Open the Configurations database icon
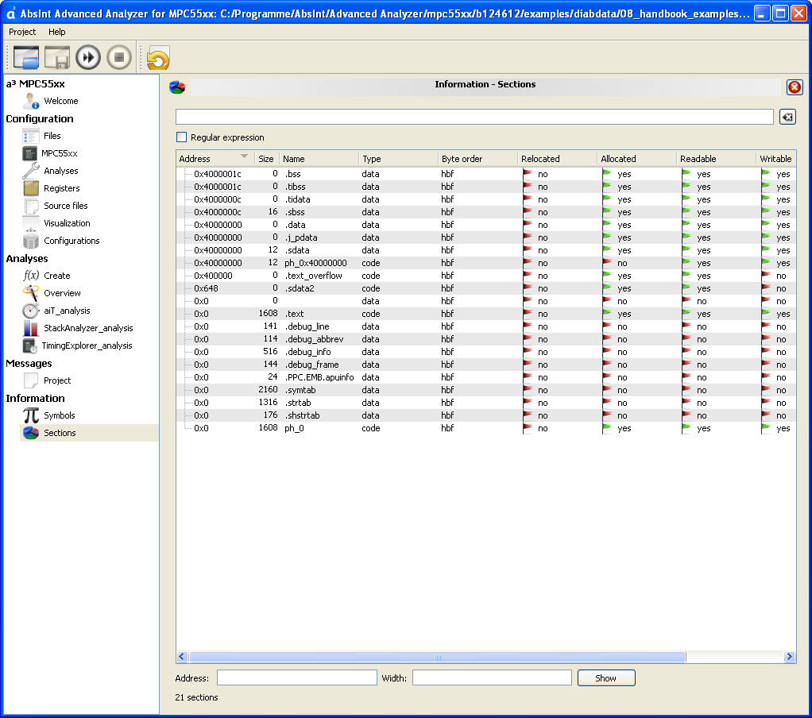 [31, 241]
